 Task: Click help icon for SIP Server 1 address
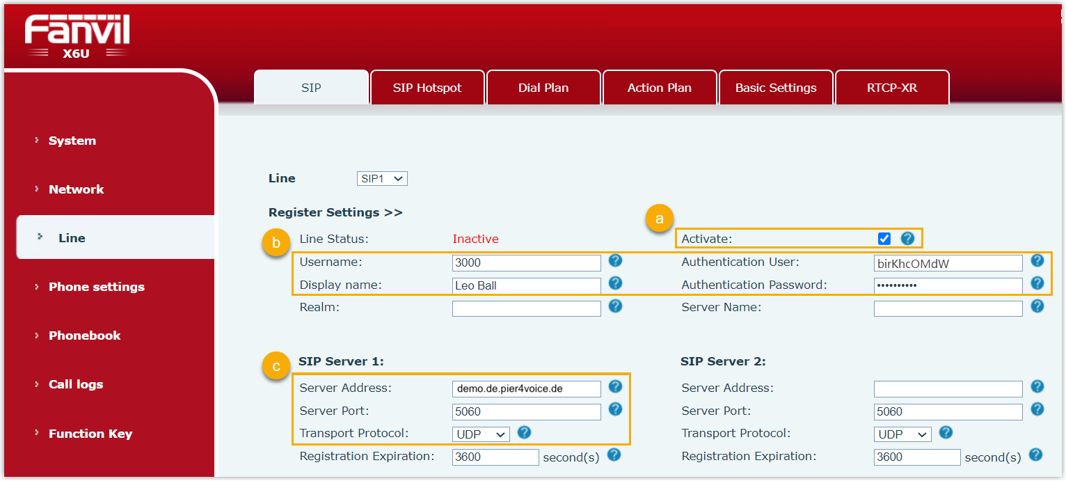point(615,386)
